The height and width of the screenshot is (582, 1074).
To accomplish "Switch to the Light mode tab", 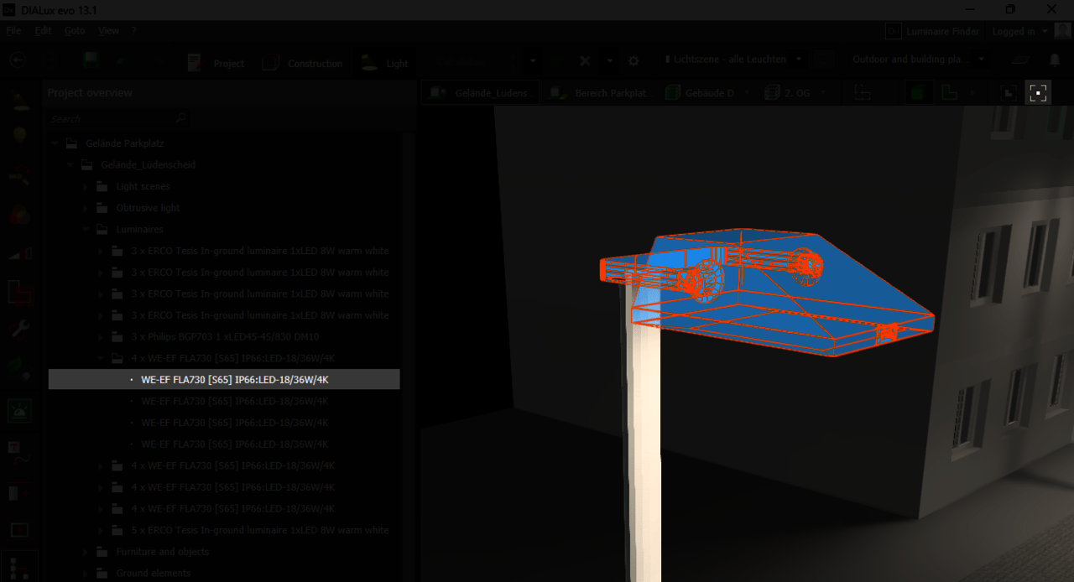I will [385, 63].
